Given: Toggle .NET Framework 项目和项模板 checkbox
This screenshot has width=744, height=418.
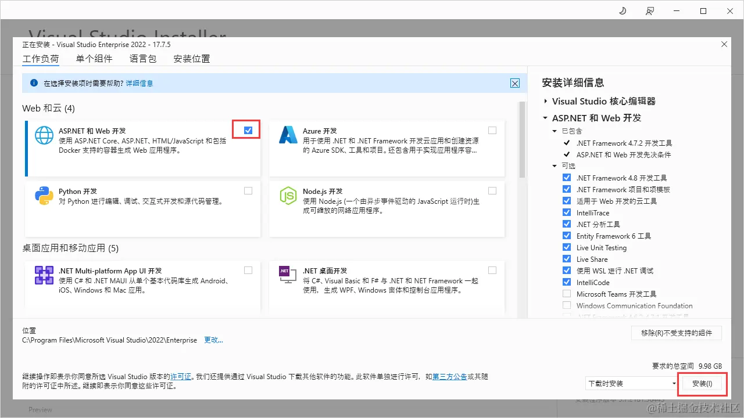Looking at the screenshot, I should click(x=567, y=190).
